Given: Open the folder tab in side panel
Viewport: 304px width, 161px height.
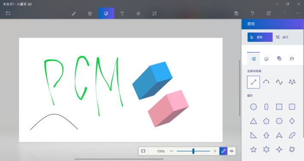Looking at the screenshot, I should (x=292, y=59).
